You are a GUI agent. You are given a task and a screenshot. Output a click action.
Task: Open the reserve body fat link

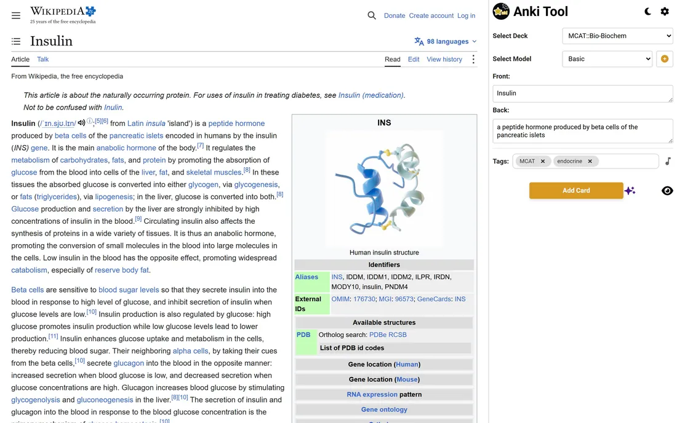tap(122, 270)
